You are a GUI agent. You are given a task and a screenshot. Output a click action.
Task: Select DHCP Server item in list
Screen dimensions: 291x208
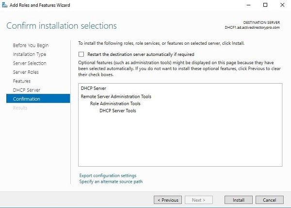[93, 88]
